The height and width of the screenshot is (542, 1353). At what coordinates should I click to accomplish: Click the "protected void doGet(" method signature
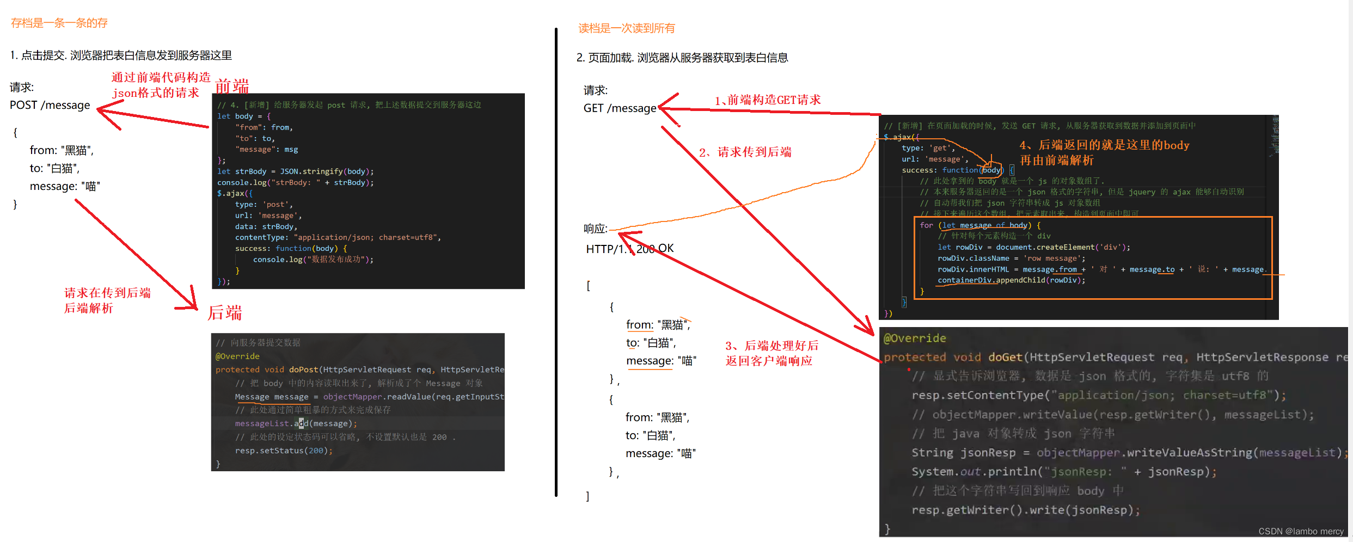pyautogui.click(x=1115, y=357)
